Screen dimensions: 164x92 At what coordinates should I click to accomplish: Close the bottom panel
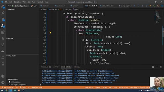[x=161, y=67]
